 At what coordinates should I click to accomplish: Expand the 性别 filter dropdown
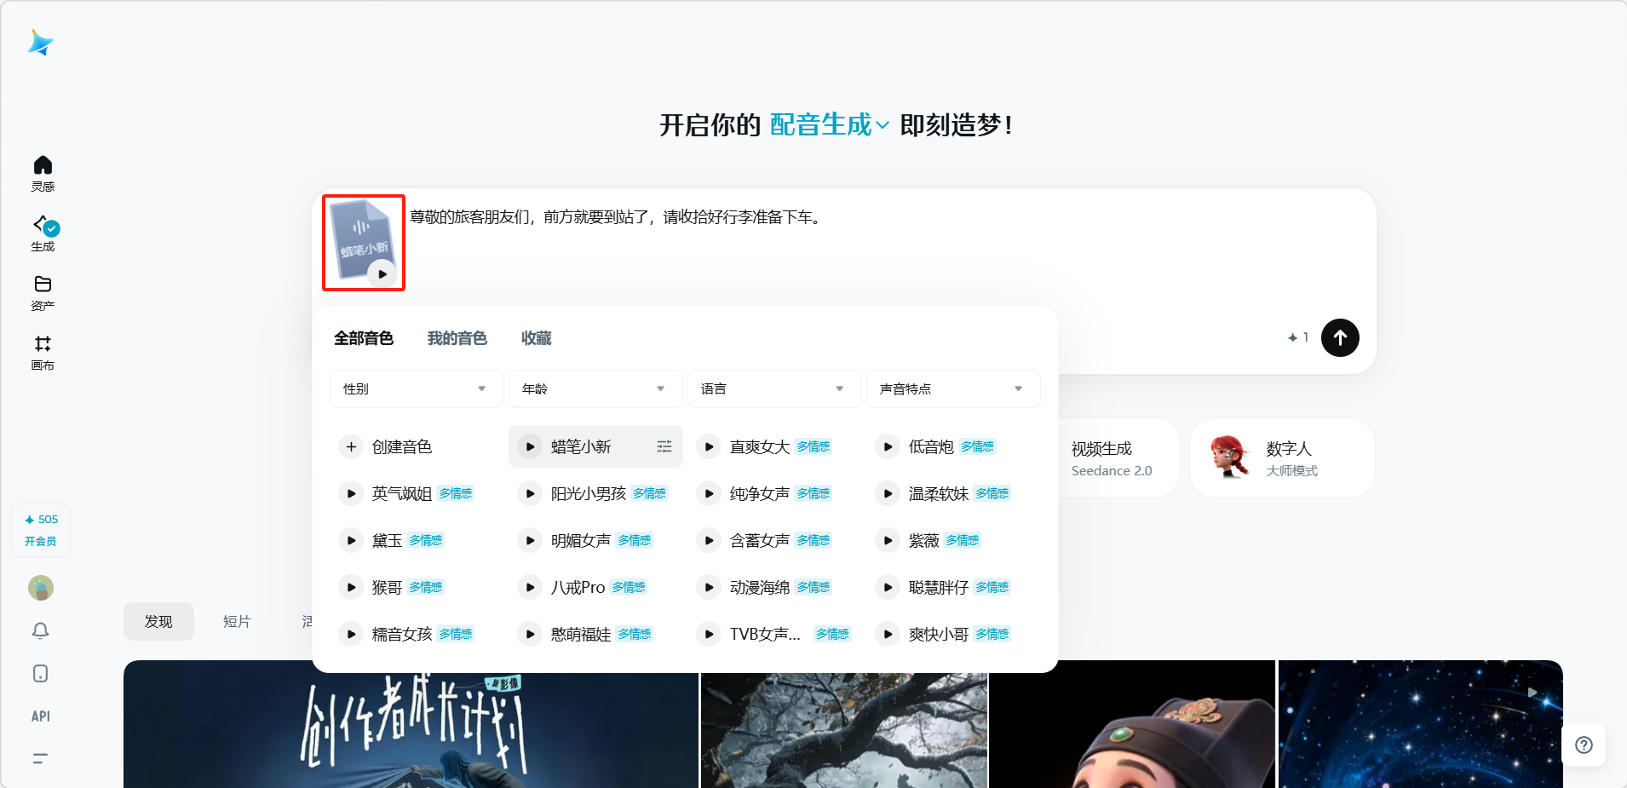pos(416,389)
